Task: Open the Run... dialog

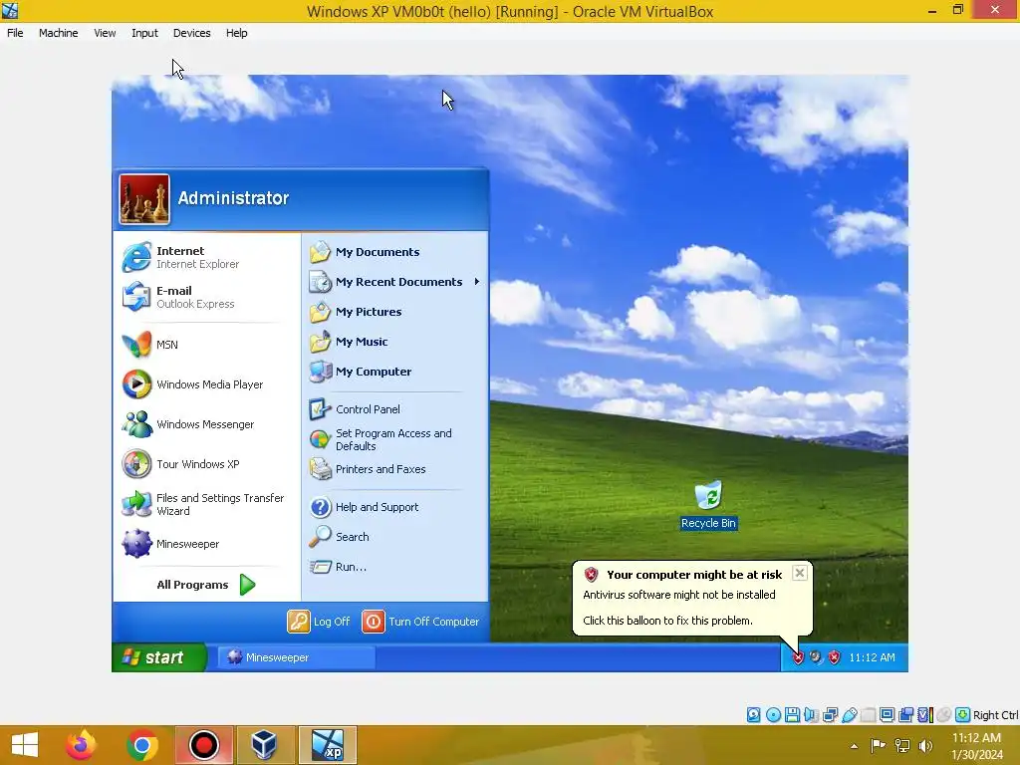Action: (394, 567)
